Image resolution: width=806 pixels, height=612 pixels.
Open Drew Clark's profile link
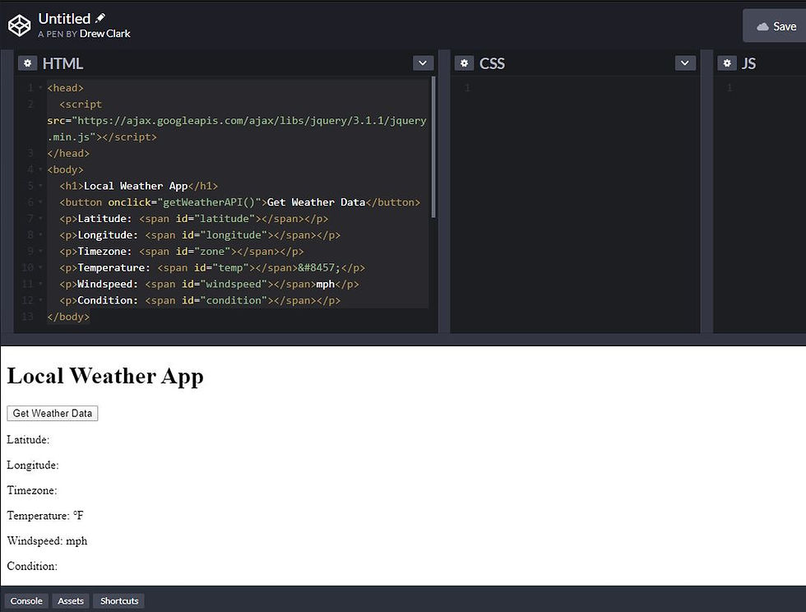105,34
